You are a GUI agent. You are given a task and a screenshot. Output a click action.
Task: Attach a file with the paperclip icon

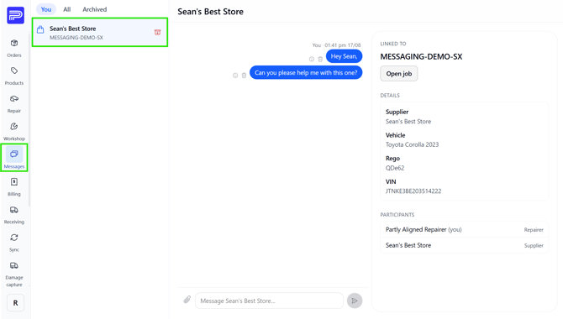187,300
